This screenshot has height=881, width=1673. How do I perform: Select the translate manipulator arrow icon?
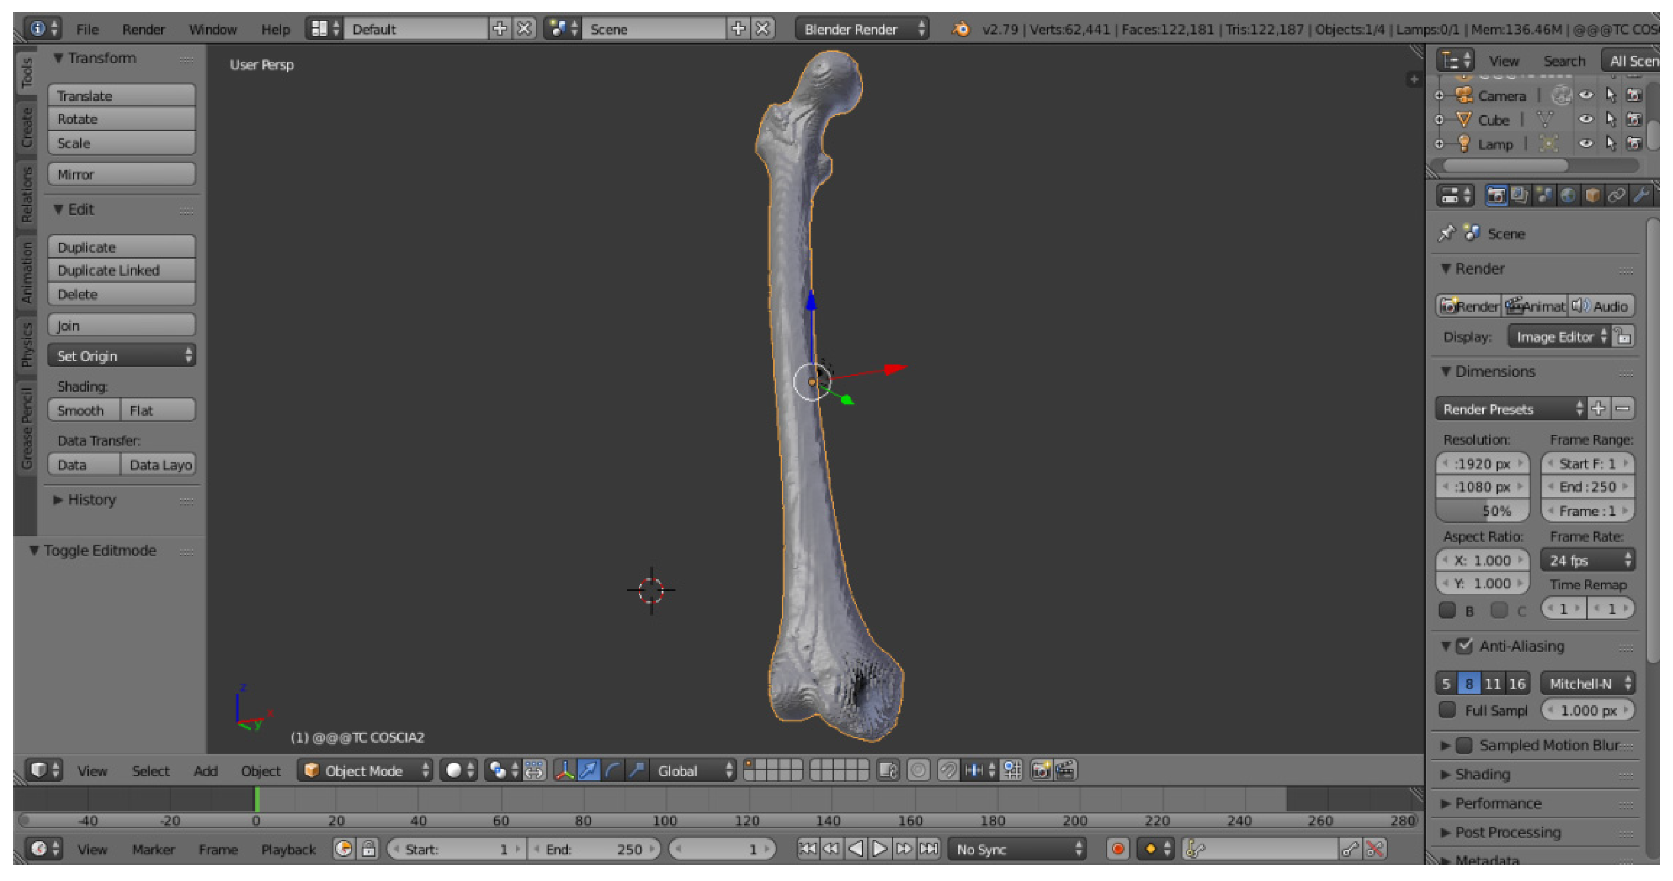point(589,771)
